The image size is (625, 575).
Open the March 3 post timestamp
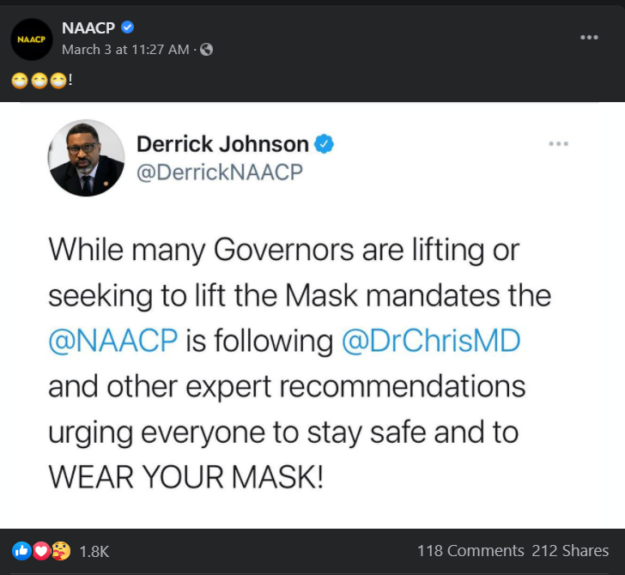(x=125, y=50)
